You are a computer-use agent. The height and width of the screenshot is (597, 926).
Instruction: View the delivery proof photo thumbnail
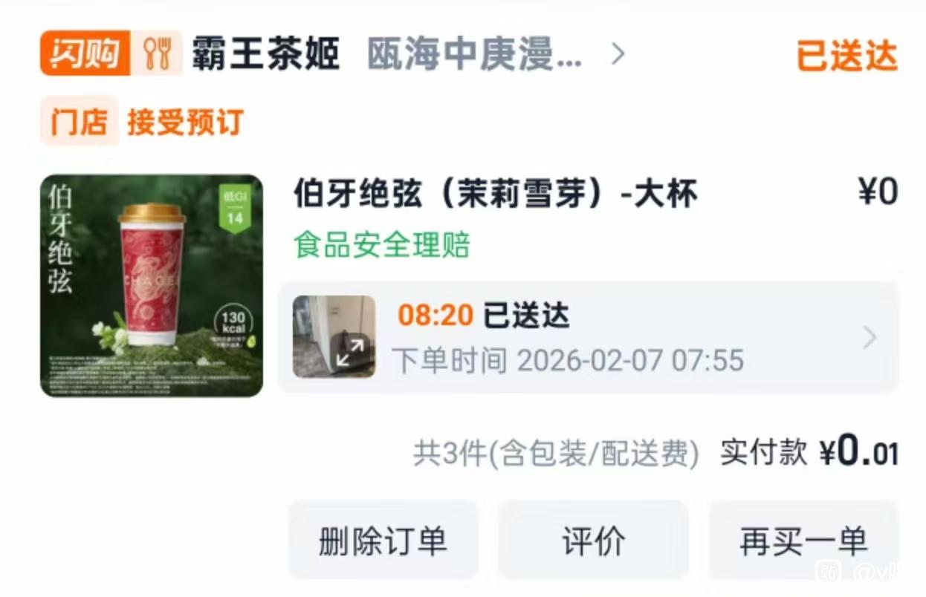coord(334,336)
